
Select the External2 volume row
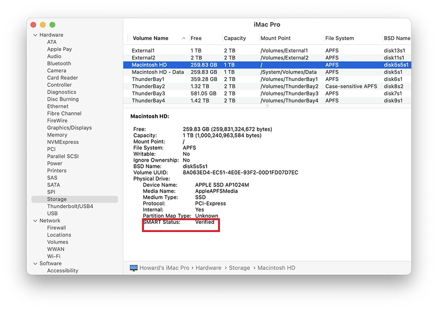[x=267, y=58]
